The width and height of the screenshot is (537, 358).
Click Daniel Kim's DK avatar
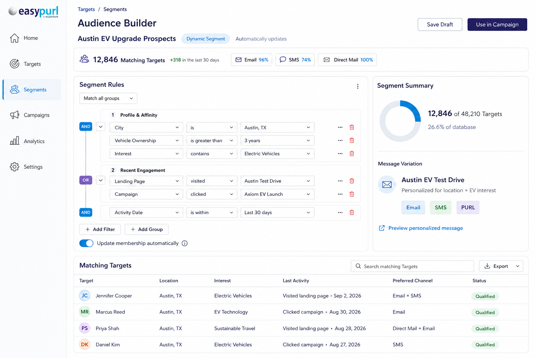[x=85, y=344]
